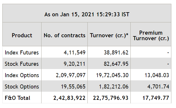Click Stock Options premium turnover 4,701.74

tap(158, 87)
